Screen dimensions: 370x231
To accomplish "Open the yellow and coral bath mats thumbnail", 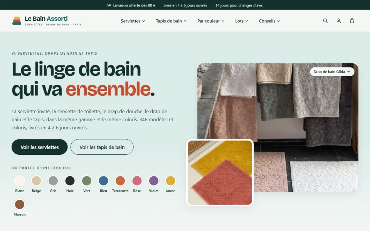I will [x=220, y=172].
